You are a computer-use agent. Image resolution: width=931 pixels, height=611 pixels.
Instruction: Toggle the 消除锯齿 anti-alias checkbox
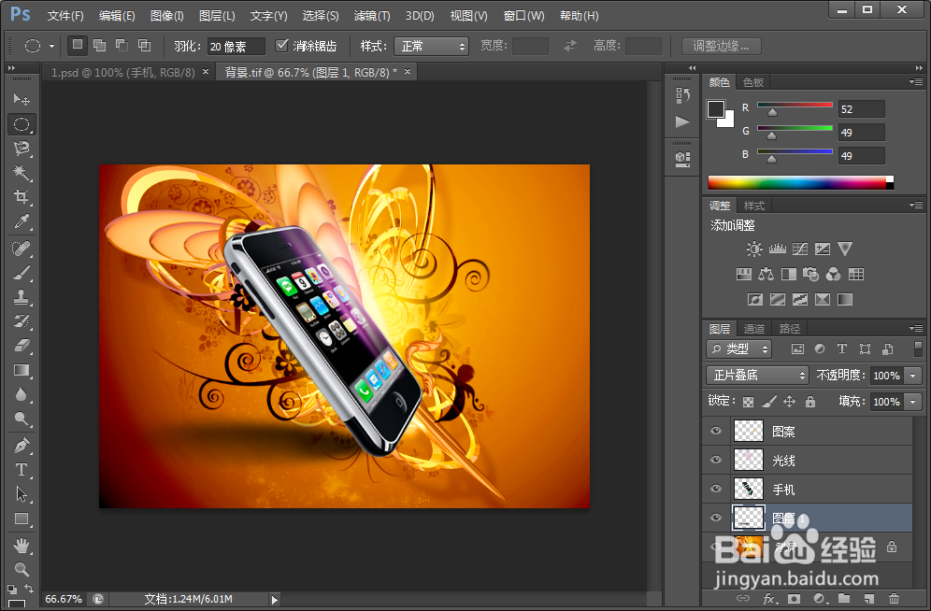pyautogui.click(x=282, y=46)
